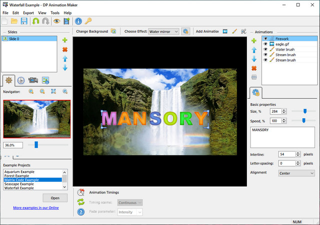Open the Tools menu

point(55,13)
